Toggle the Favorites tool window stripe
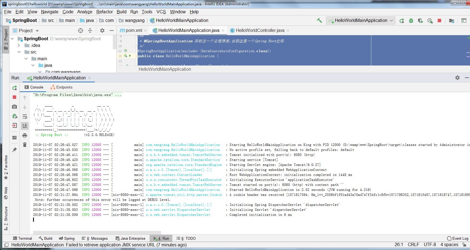Screen dimensions: 470x250 point(6,167)
